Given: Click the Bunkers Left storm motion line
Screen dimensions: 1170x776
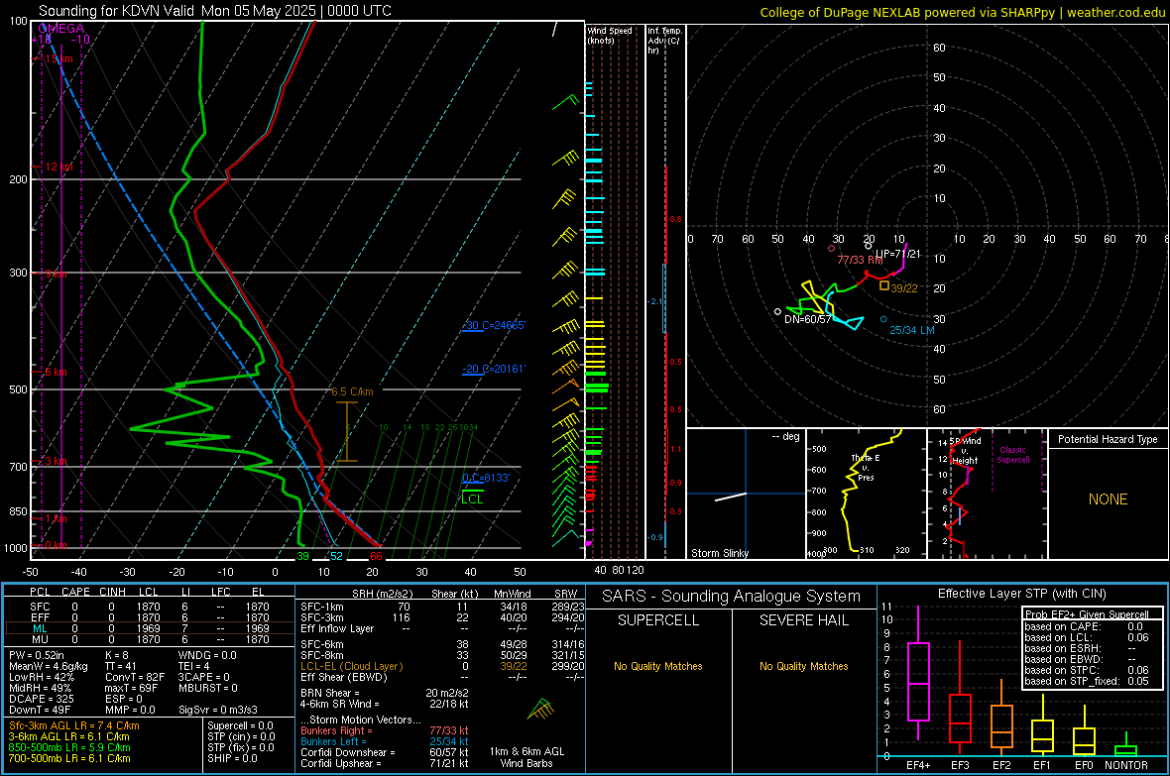Looking at the screenshot, I should point(385,741).
